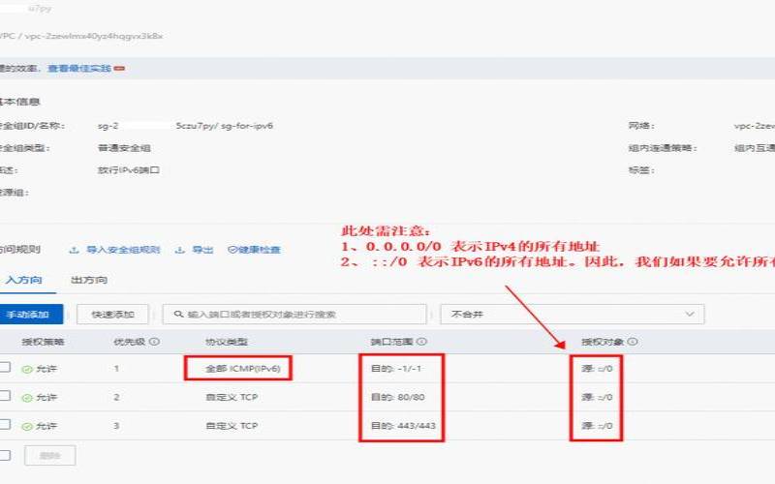This screenshot has height=484, width=775.
Task: Click the health check shield icon
Action: [232, 250]
